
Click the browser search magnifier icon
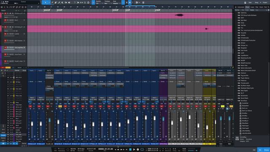coord(268,7)
